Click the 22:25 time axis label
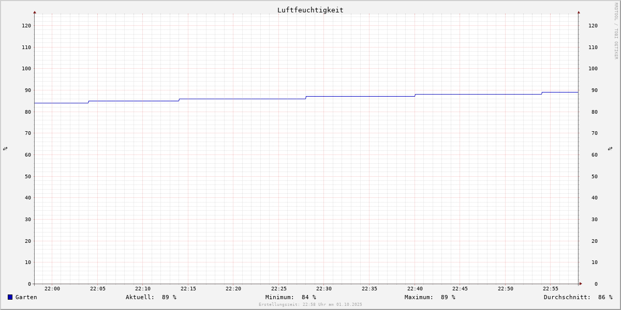 279,289
